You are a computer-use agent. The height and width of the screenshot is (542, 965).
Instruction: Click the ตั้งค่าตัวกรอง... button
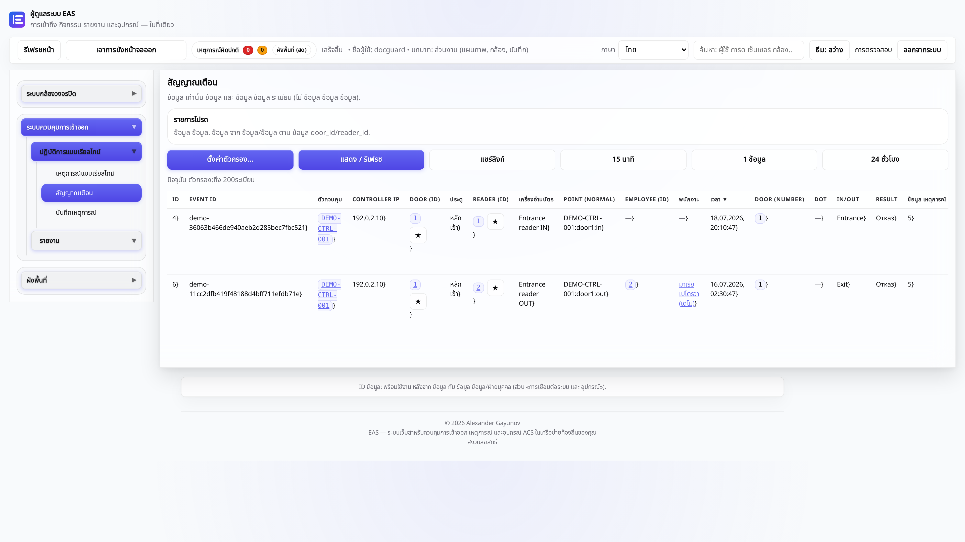pyautogui.click(x=230, y=159)
